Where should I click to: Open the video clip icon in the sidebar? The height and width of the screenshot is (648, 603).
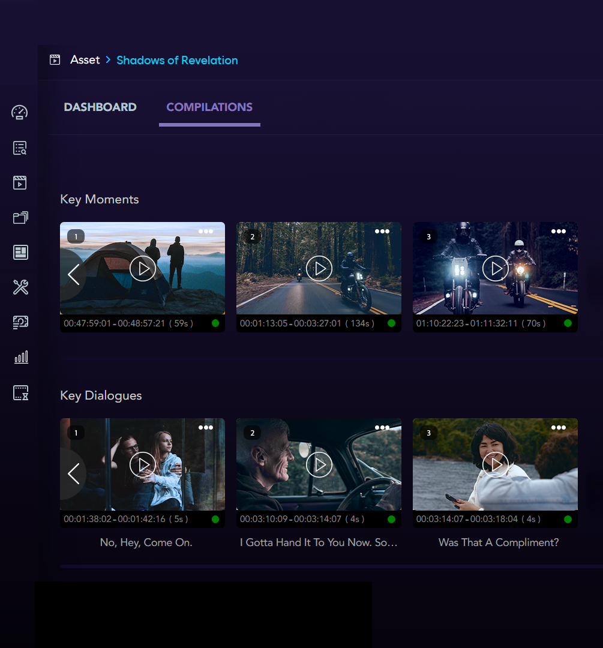tap(20, 182)
